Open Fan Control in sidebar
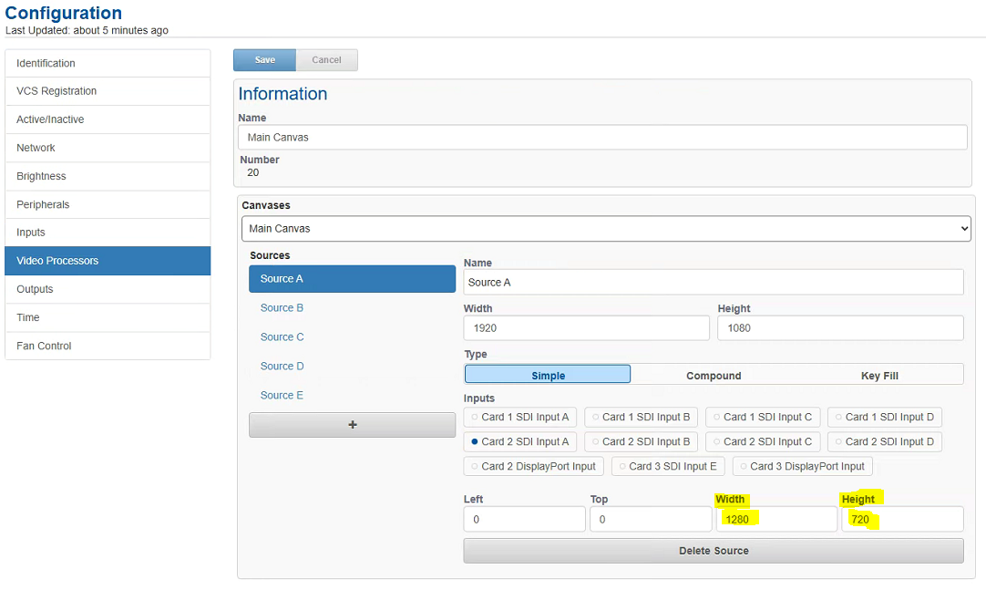This screenshot has height=590, width=986. click(x=108, y=346)
